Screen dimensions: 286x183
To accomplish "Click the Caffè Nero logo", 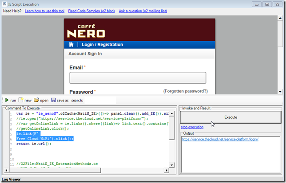I will [x=86, y=31].
